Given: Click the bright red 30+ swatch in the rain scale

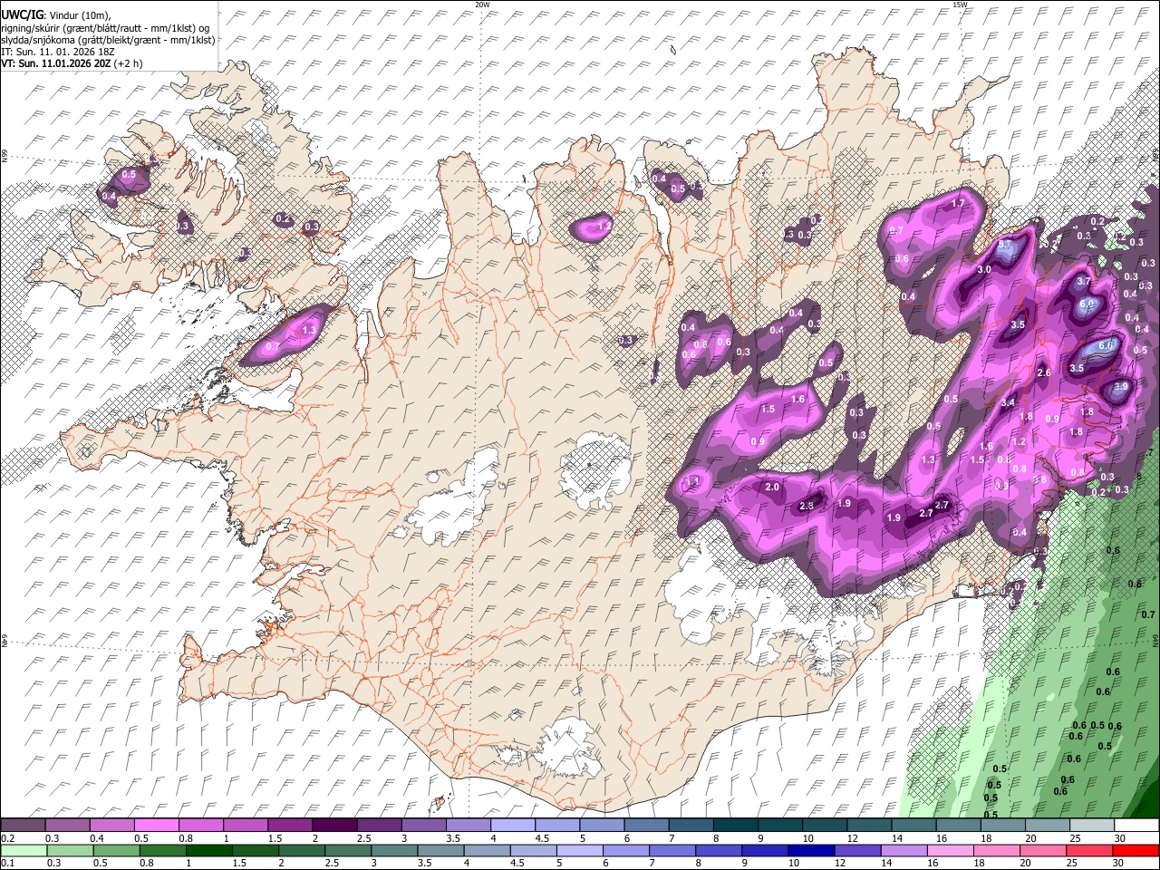Looking at the screenshot, I should [1137, 850].
